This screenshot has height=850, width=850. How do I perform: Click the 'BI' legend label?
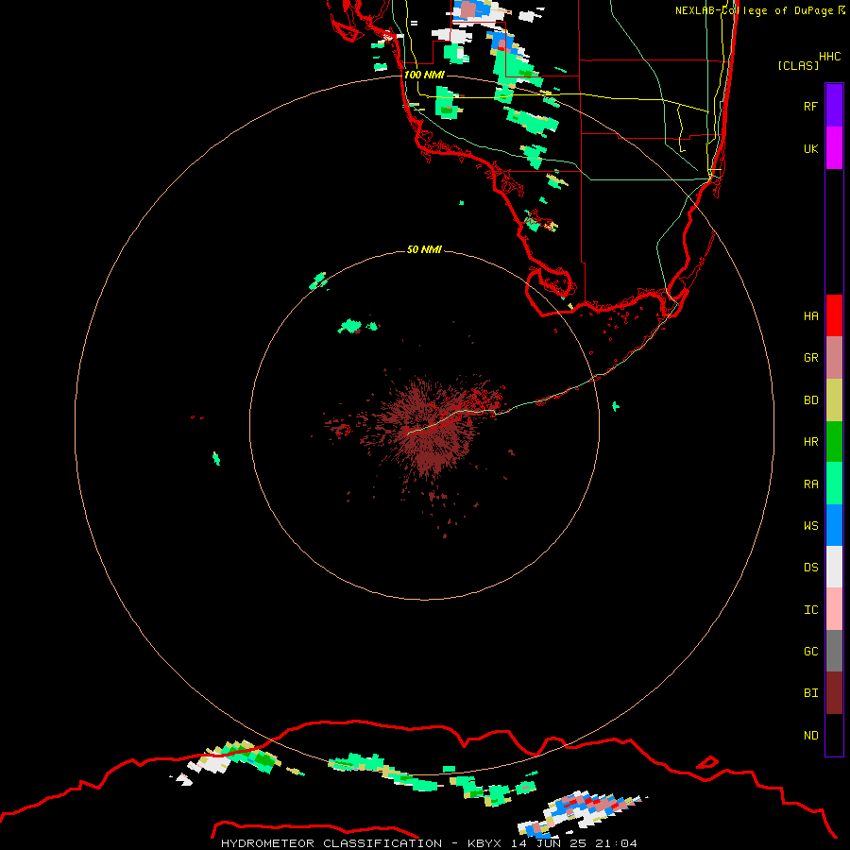click(811, 693)
